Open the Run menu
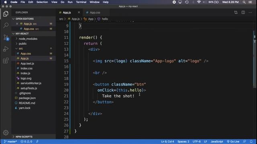257x144 pixels. 70,2
